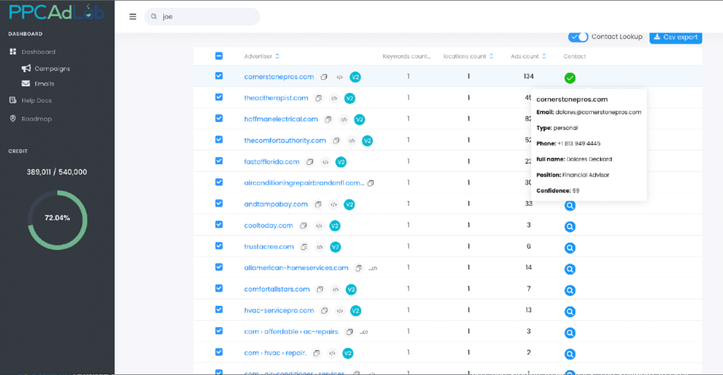This screenshot has height=375, width=723.
Task: Open Help Docs sidebar item
Action: [36, 100]
